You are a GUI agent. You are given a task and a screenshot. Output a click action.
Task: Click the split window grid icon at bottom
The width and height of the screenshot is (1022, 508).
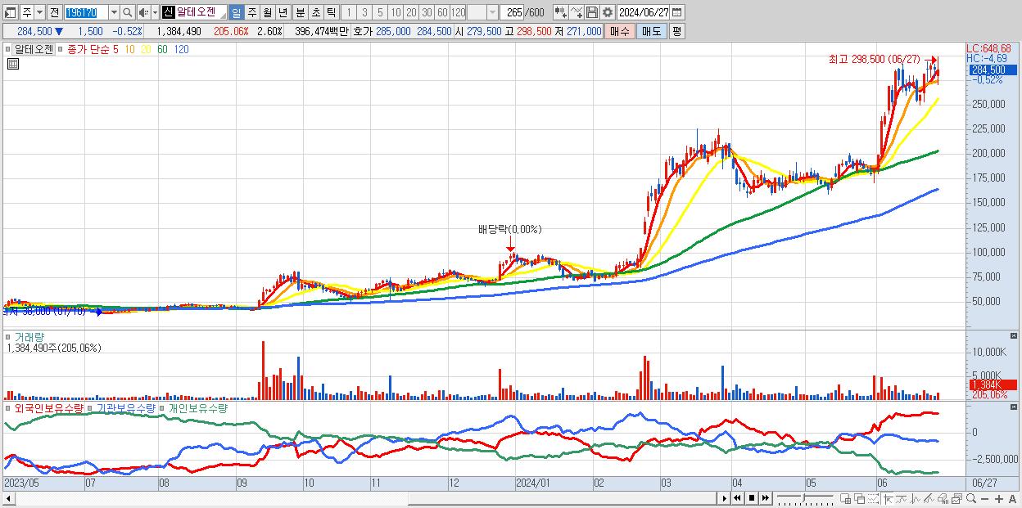point(846,498)
